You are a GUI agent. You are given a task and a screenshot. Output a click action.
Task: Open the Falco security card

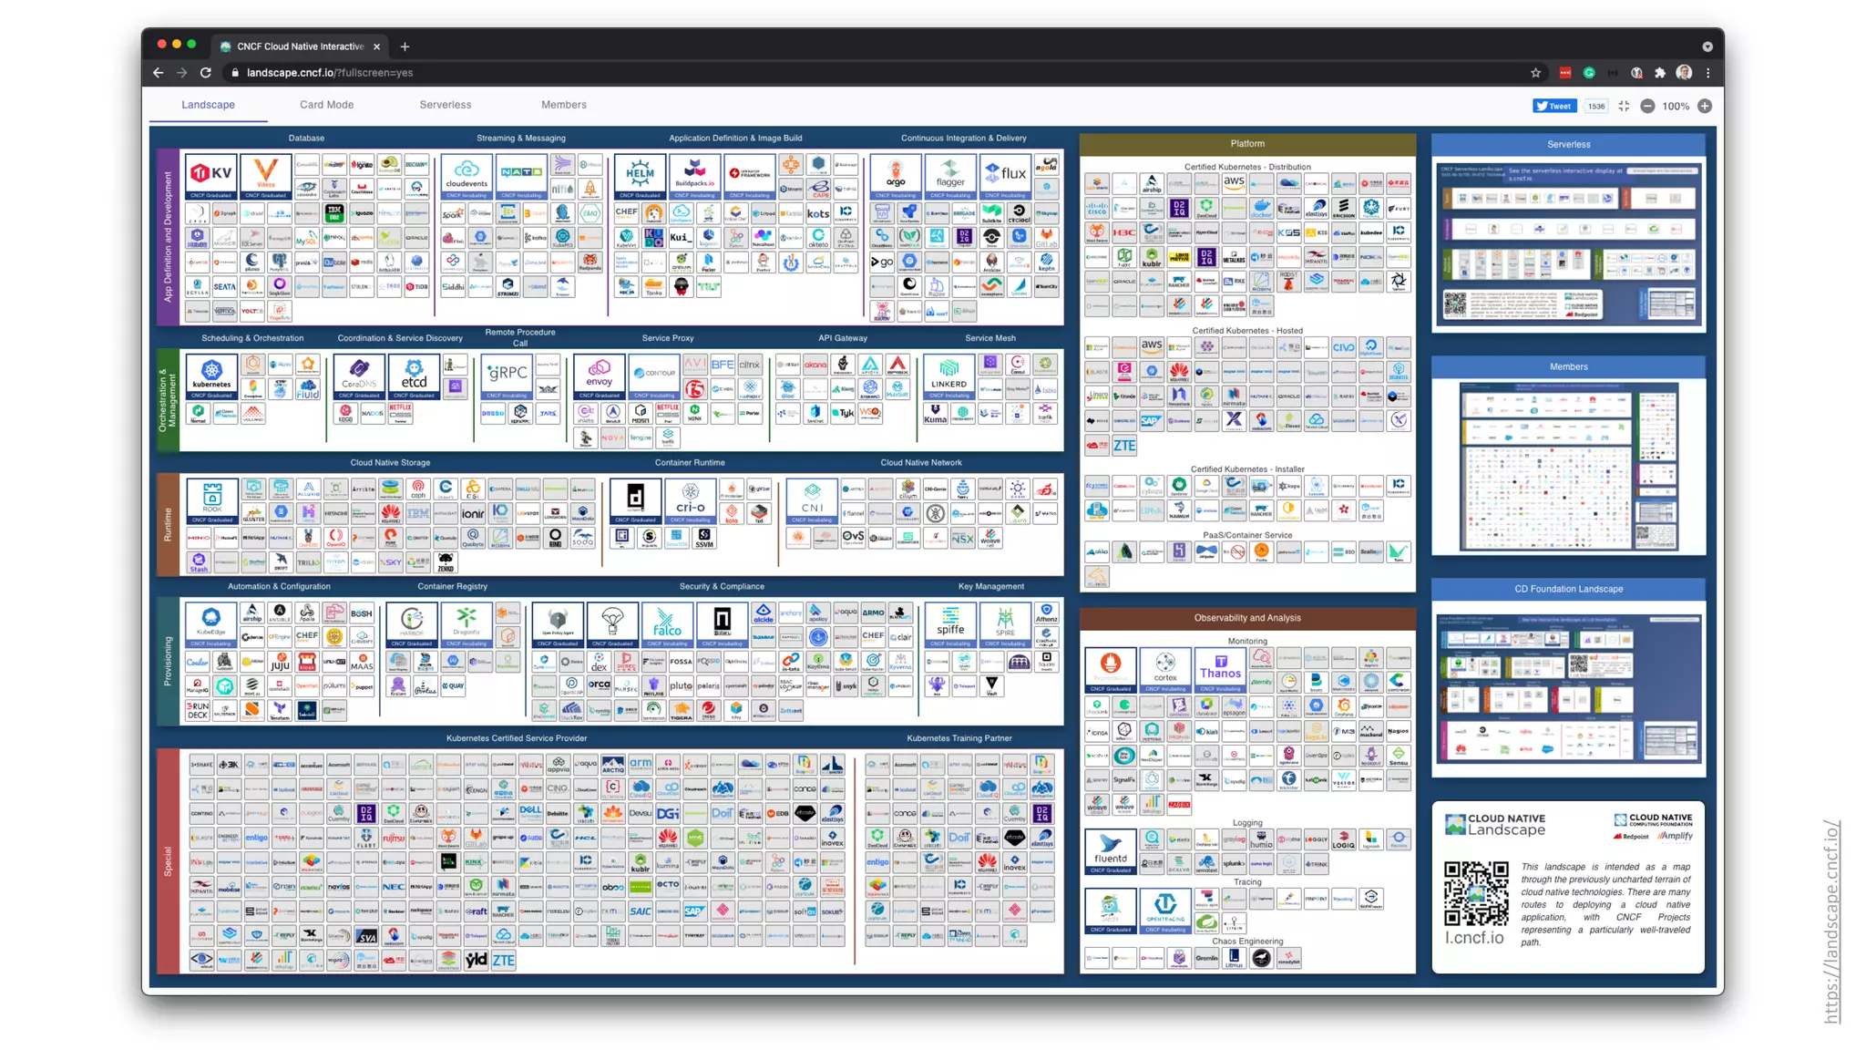pyautogui.click(x=667, y=624)
